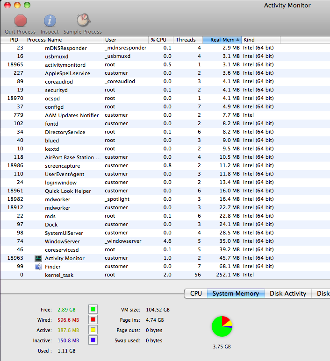330x361 pixels.
Task: Click the 3.75 GB total memory label
Action: coord(222,347)
